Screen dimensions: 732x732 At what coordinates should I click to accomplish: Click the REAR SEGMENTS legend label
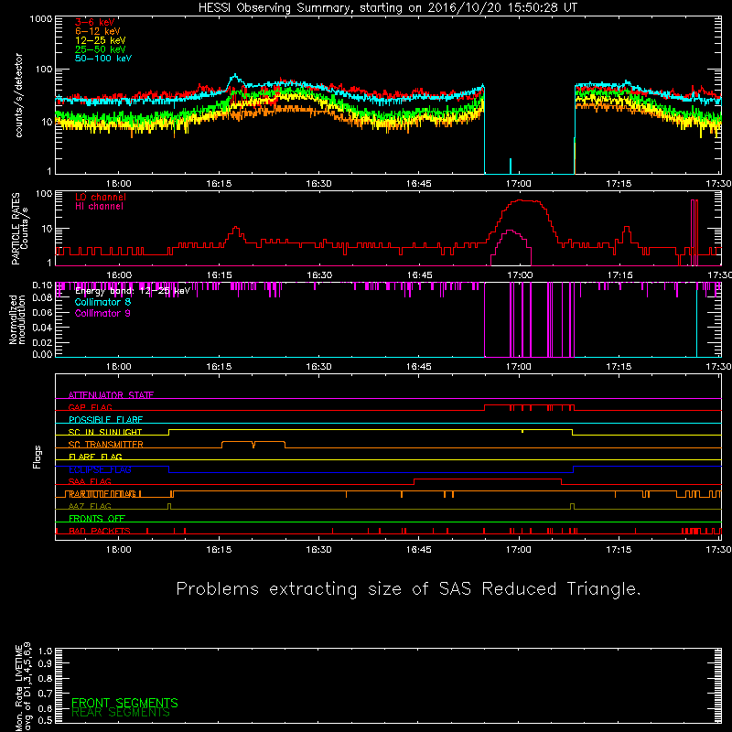tap(121, 713)
